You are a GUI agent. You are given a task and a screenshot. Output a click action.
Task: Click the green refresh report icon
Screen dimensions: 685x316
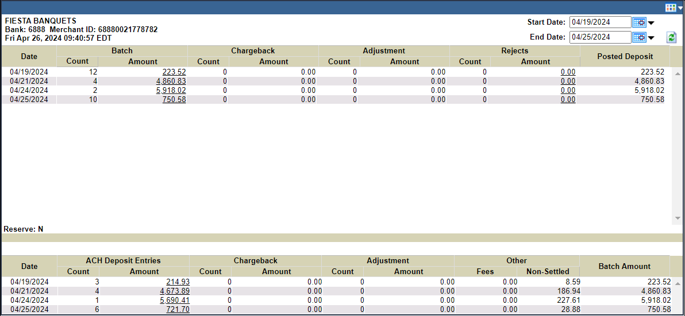click(x=671, y=37)
